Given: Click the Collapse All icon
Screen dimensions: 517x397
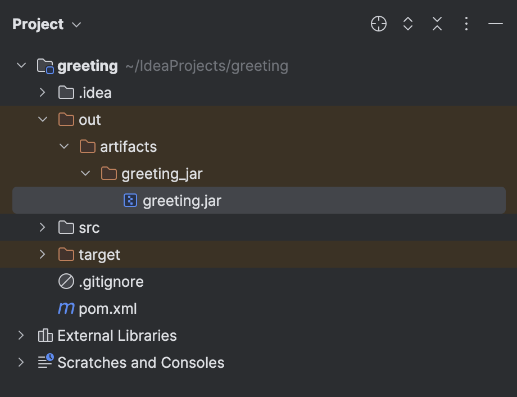Looking at the screenshot, I should [437, 24].
